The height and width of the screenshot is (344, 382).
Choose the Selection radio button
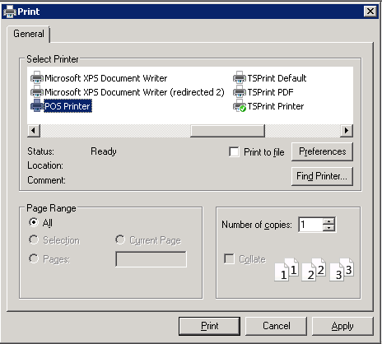[34, 239]
